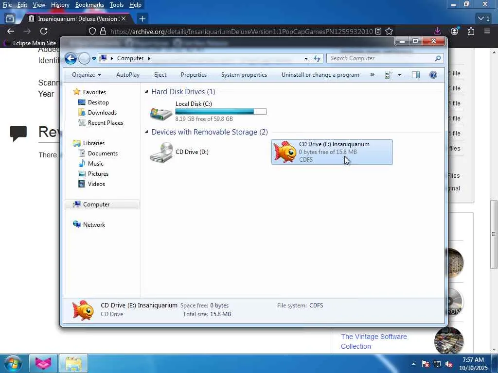Click System properties in the toolbar

click(x=244, y=75)
